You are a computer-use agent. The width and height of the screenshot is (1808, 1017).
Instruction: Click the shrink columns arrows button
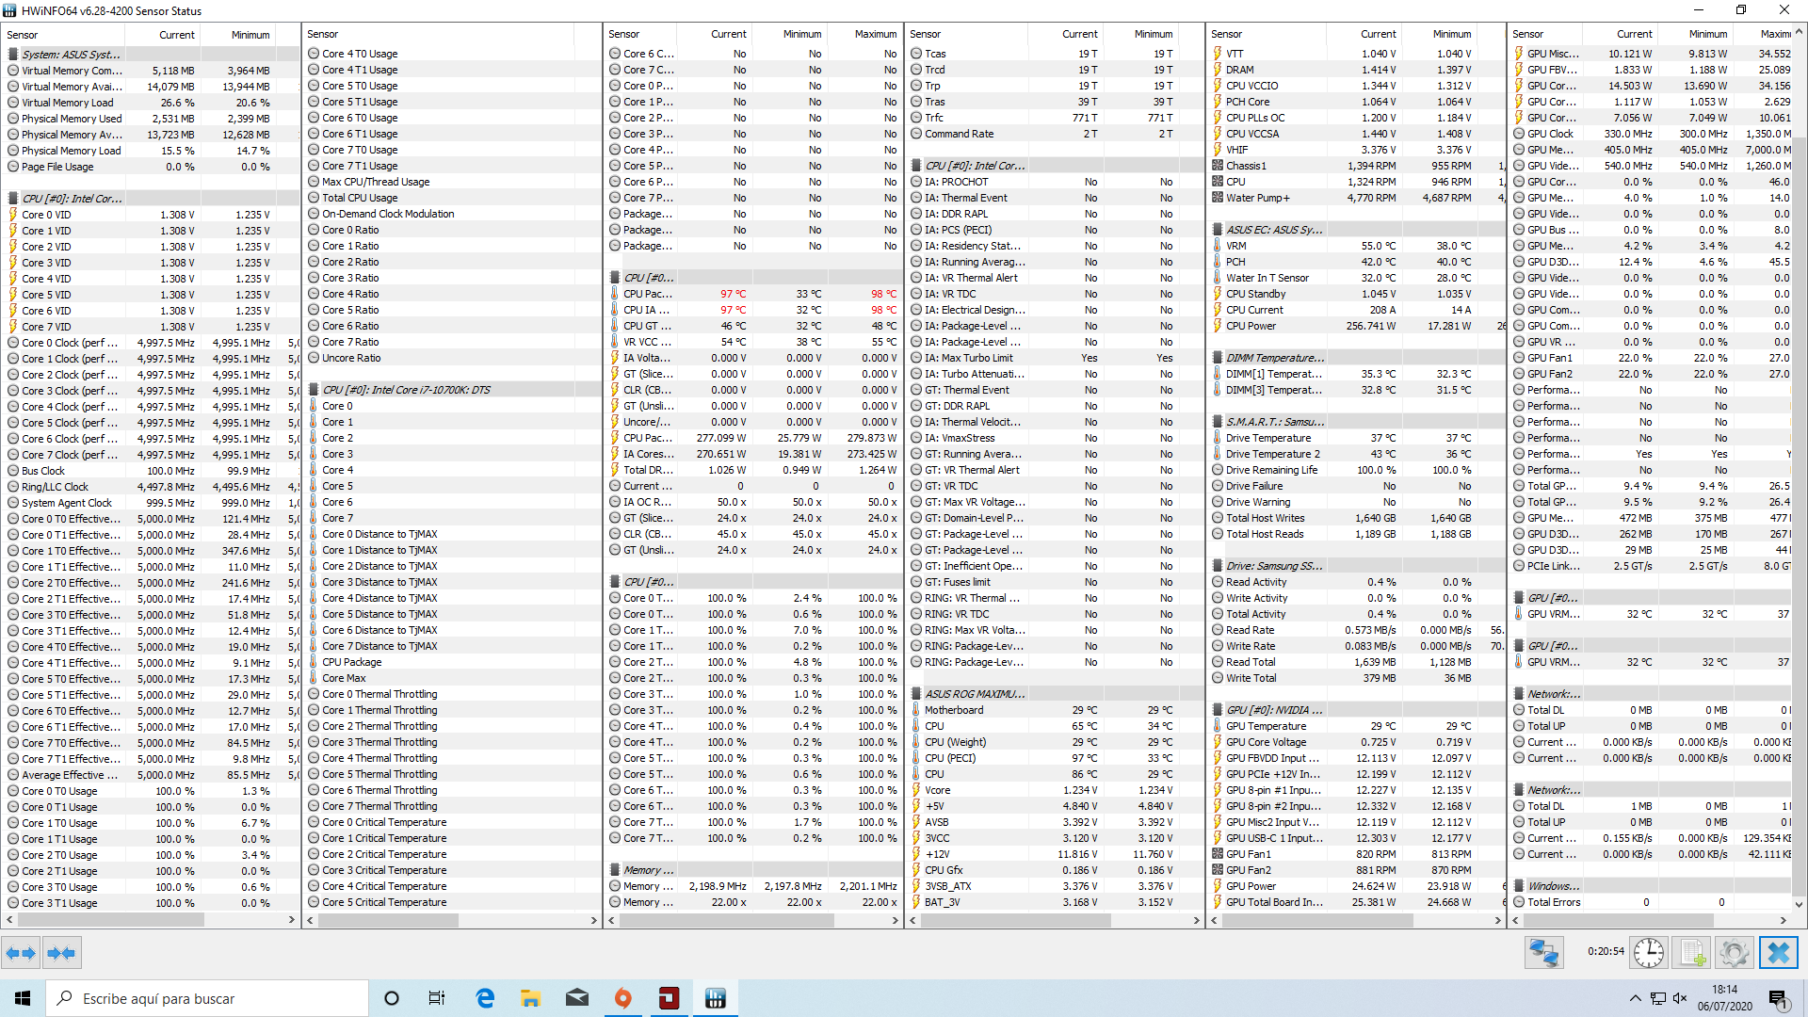coord(61,953)
